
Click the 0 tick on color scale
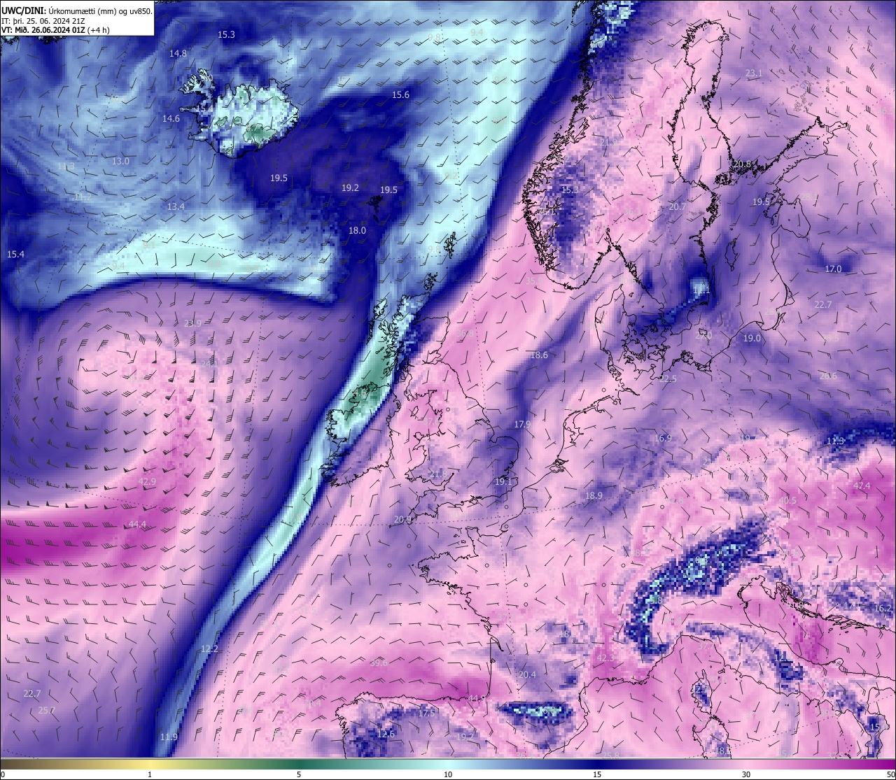click(2, 774)
